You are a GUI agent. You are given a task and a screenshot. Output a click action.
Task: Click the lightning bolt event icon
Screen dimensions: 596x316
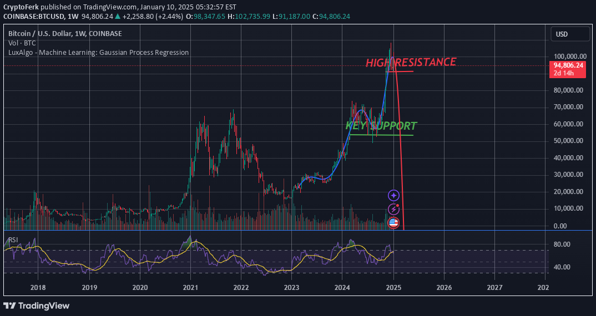tap(393, 209)
